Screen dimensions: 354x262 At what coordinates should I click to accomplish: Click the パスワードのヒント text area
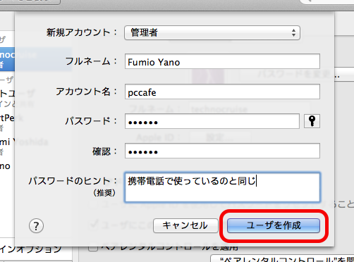click(x=222, y=187)
